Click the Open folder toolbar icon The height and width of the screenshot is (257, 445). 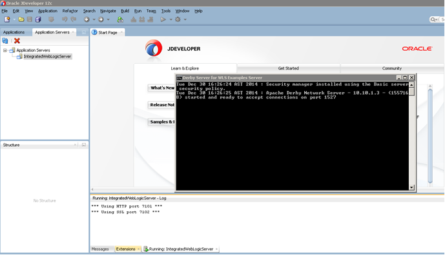21,19
